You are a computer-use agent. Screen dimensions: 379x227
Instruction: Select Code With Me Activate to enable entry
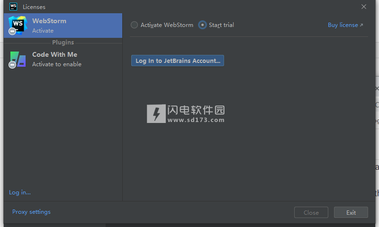point(63,59)
